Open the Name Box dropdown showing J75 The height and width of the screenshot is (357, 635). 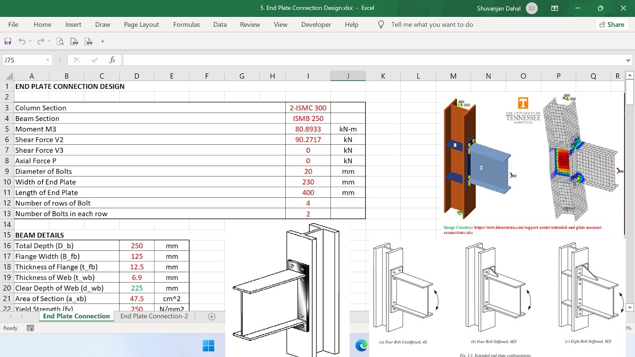[48, 60]
